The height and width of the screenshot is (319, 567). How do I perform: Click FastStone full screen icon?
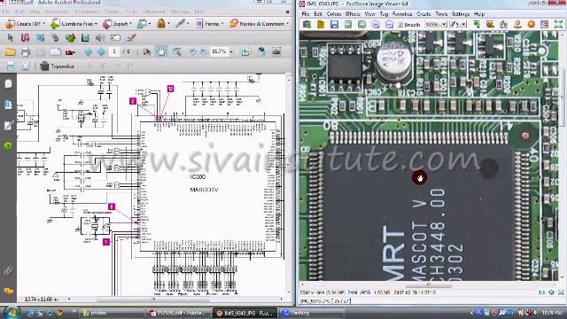point(558,25)
